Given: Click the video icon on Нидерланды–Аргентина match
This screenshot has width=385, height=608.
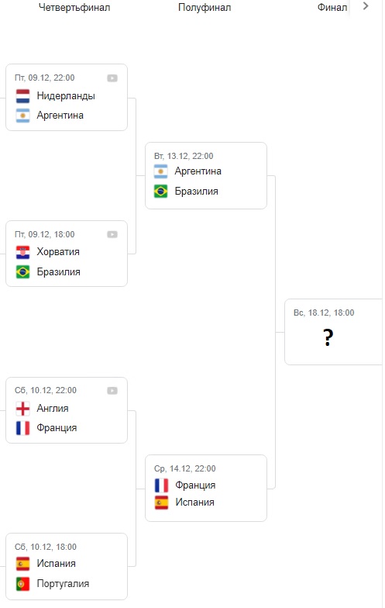Looking at the screenshot, I should 112,78.
